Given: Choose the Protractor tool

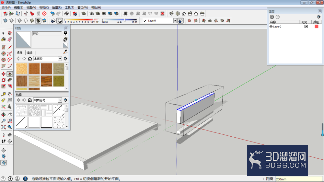Looking at the screenshot, I should tap(3, 101).
